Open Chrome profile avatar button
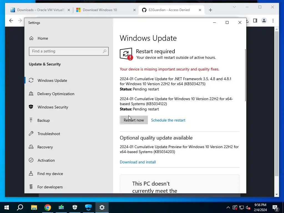 click(264, 21)
